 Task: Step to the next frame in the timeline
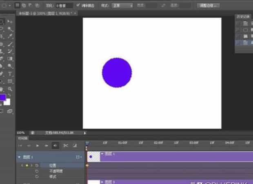point(46,145)
